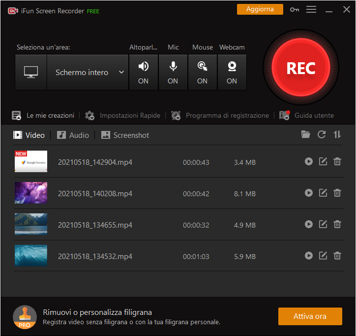This screenshot has width=356, height=336.
Task: Click the iFun Screen Recorder logo icon
Action: point(13,11)
